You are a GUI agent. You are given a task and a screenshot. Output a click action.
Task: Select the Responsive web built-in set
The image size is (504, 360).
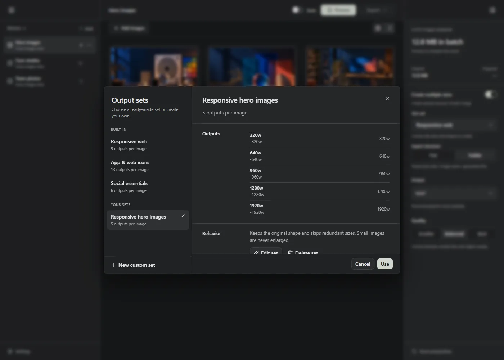click(148, 145)
